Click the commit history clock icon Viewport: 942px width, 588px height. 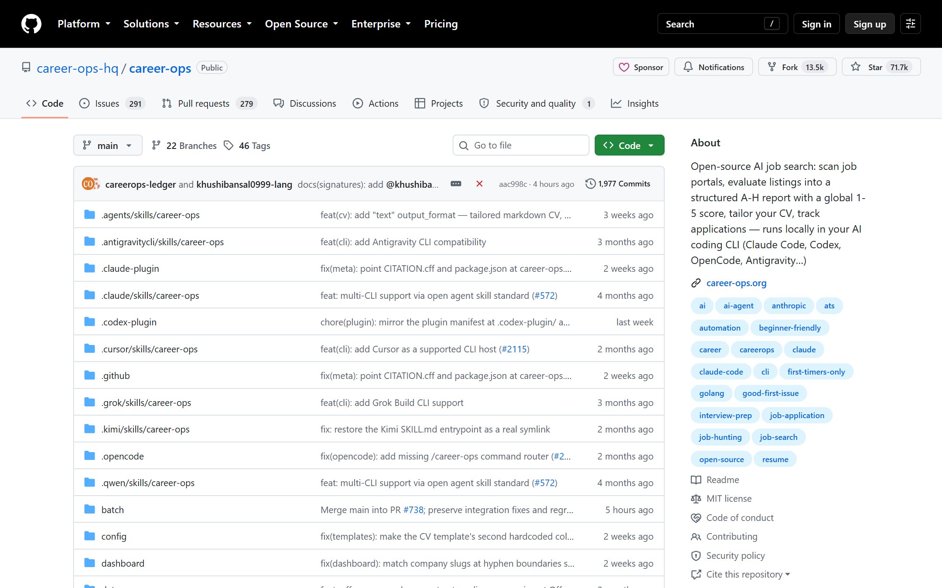click(x=590, y=183)
